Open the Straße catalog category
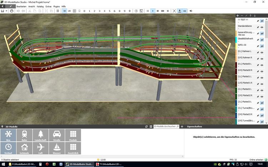 click(x=56, y=135)
